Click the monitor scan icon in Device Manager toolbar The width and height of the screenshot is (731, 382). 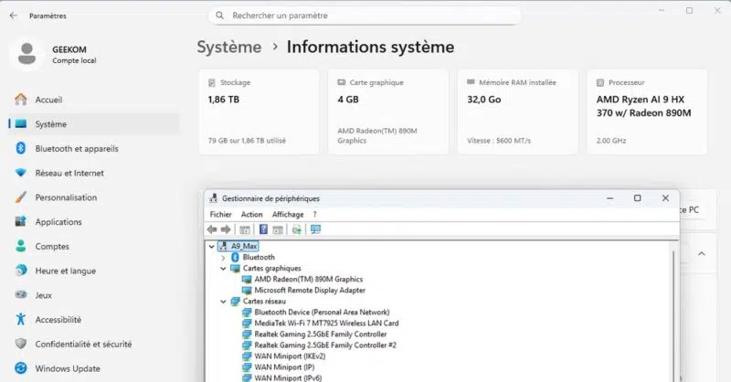pos(315,229)
